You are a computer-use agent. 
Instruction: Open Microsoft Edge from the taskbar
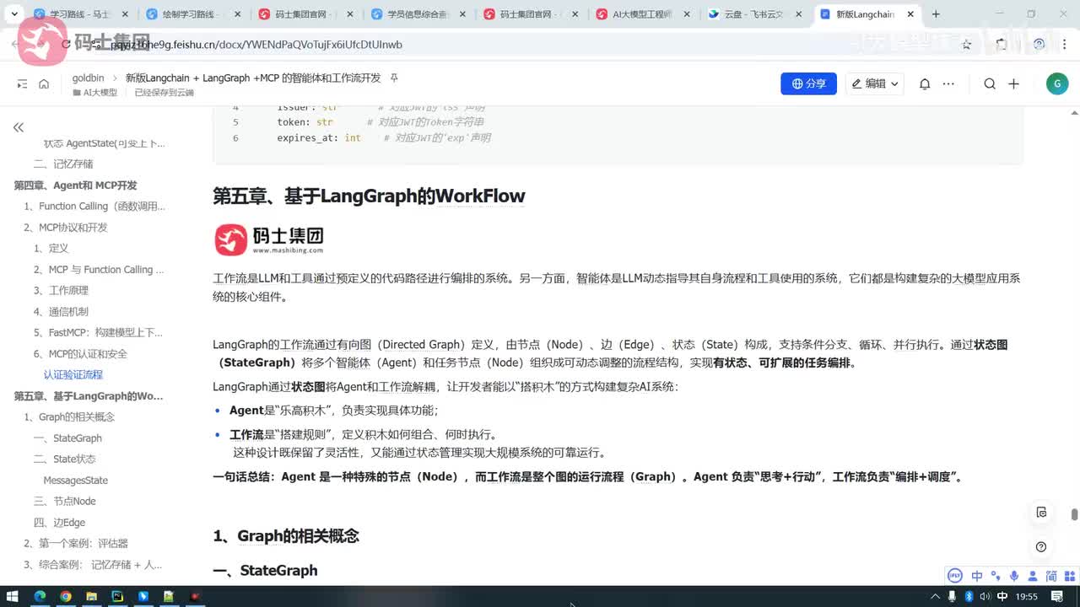pyautogui.click(x=40, y=597)
